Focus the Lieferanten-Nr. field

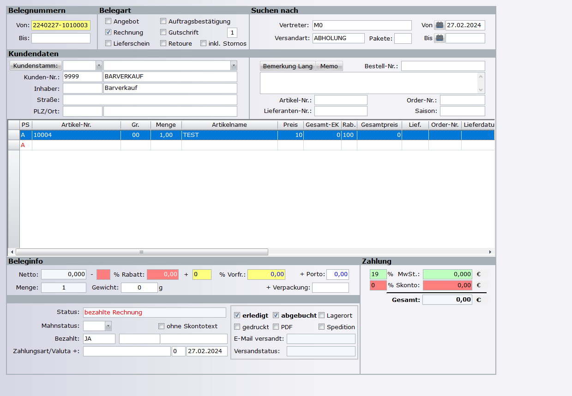click(x=341, y=111)
